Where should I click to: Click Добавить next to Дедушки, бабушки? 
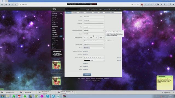[x=86, y=51]
